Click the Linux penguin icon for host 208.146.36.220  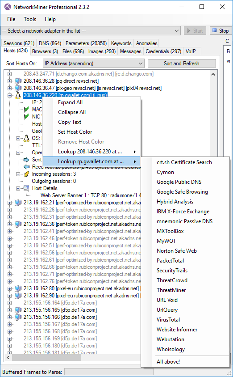(18, 95)
